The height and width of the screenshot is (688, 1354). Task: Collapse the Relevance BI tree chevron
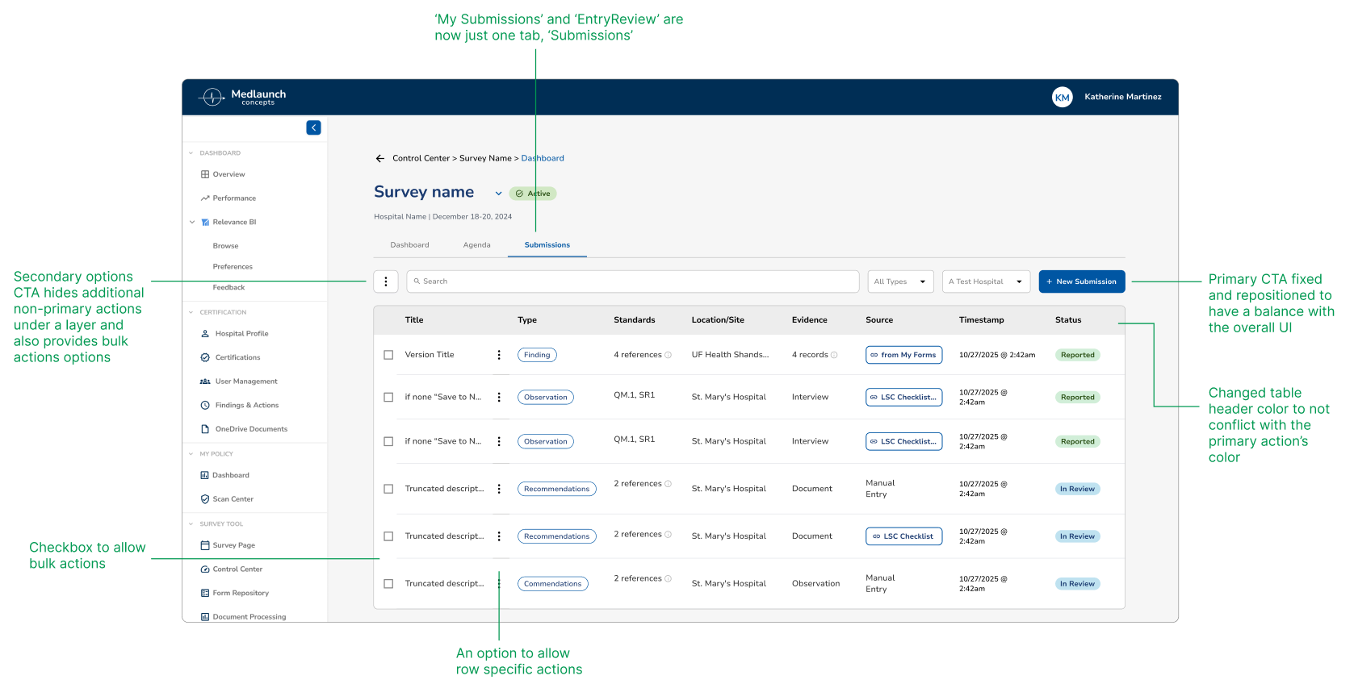[192, 222]
